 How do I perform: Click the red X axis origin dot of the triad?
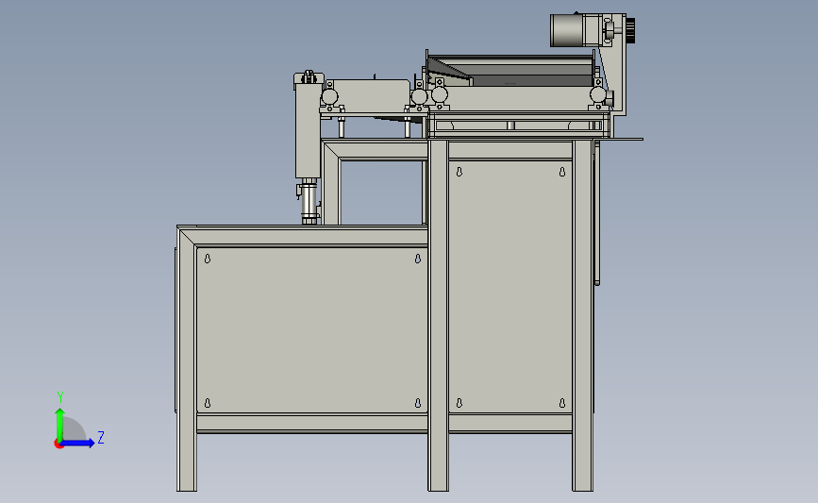pos(58,444)
